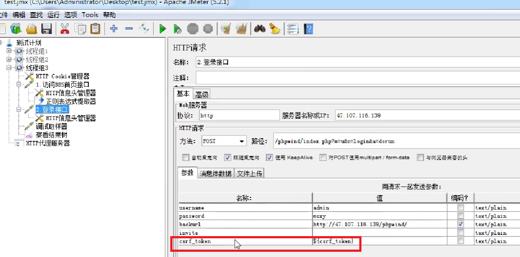Collapse the 线程组3 tree node
The height and width of the screenshot is (257, 520).
click(x=9, y=68)
